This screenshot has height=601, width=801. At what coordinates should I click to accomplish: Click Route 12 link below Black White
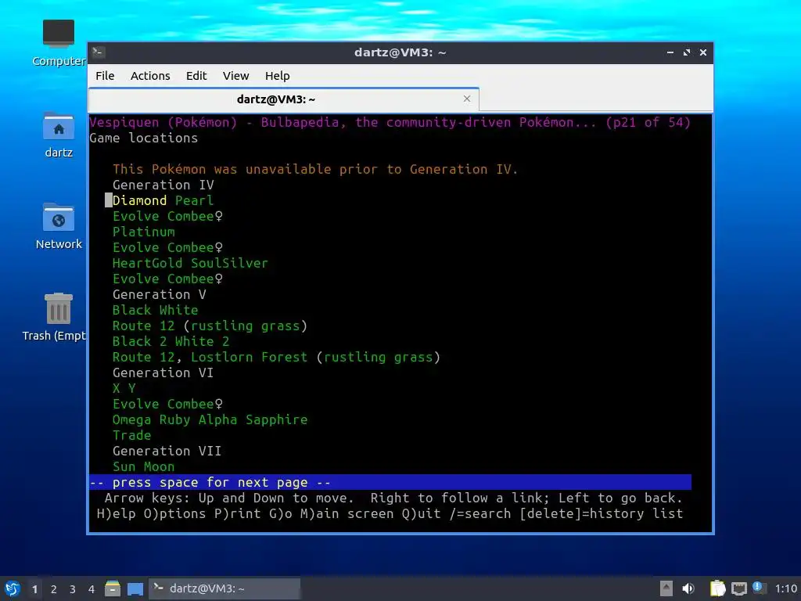click(x=144, y=326)
